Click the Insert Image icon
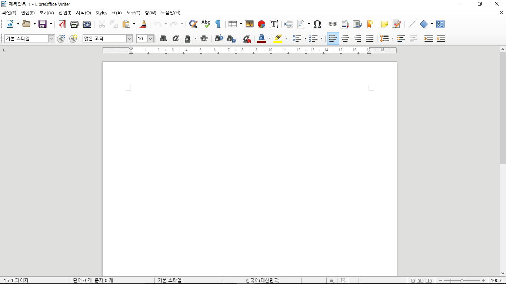Screen dimensions: 506x284 click(x=249, y=24)
